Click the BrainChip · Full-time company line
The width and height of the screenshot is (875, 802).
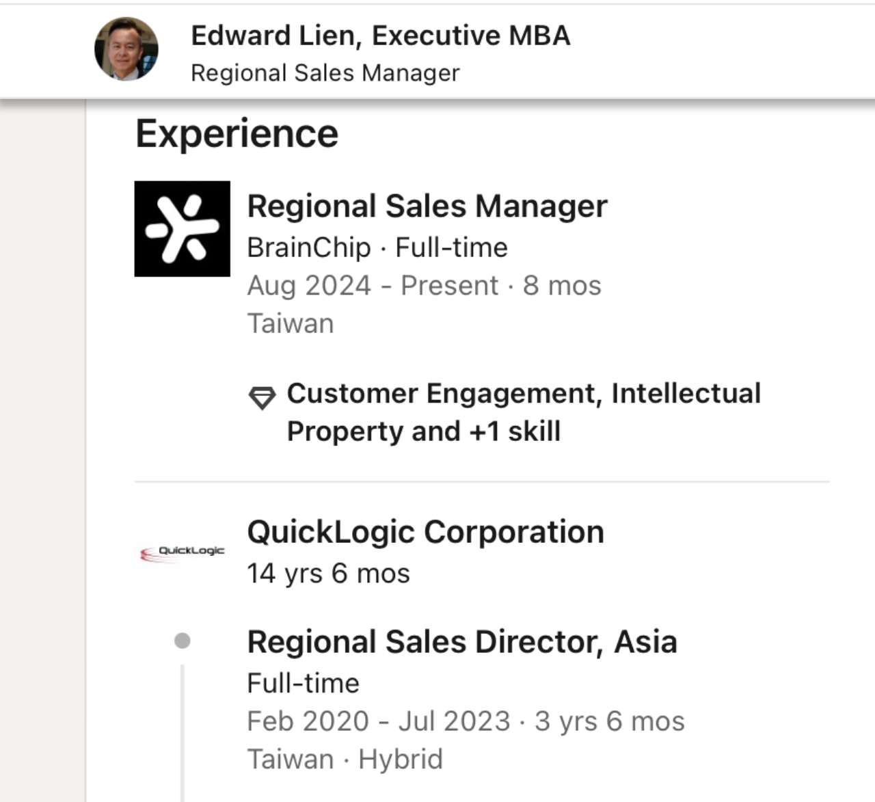click(x=377, y=248)
